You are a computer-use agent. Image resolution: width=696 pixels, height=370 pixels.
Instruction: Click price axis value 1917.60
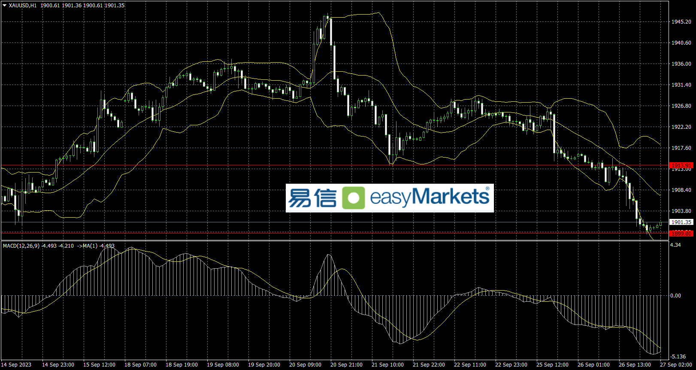click(x=681, y=148)
